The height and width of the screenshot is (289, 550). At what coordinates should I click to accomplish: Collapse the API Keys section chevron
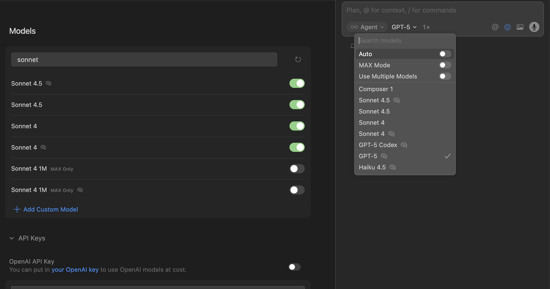tap(12, 238)
